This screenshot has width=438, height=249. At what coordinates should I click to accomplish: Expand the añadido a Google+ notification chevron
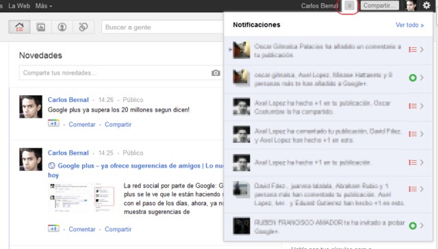[x=422, y=78]
